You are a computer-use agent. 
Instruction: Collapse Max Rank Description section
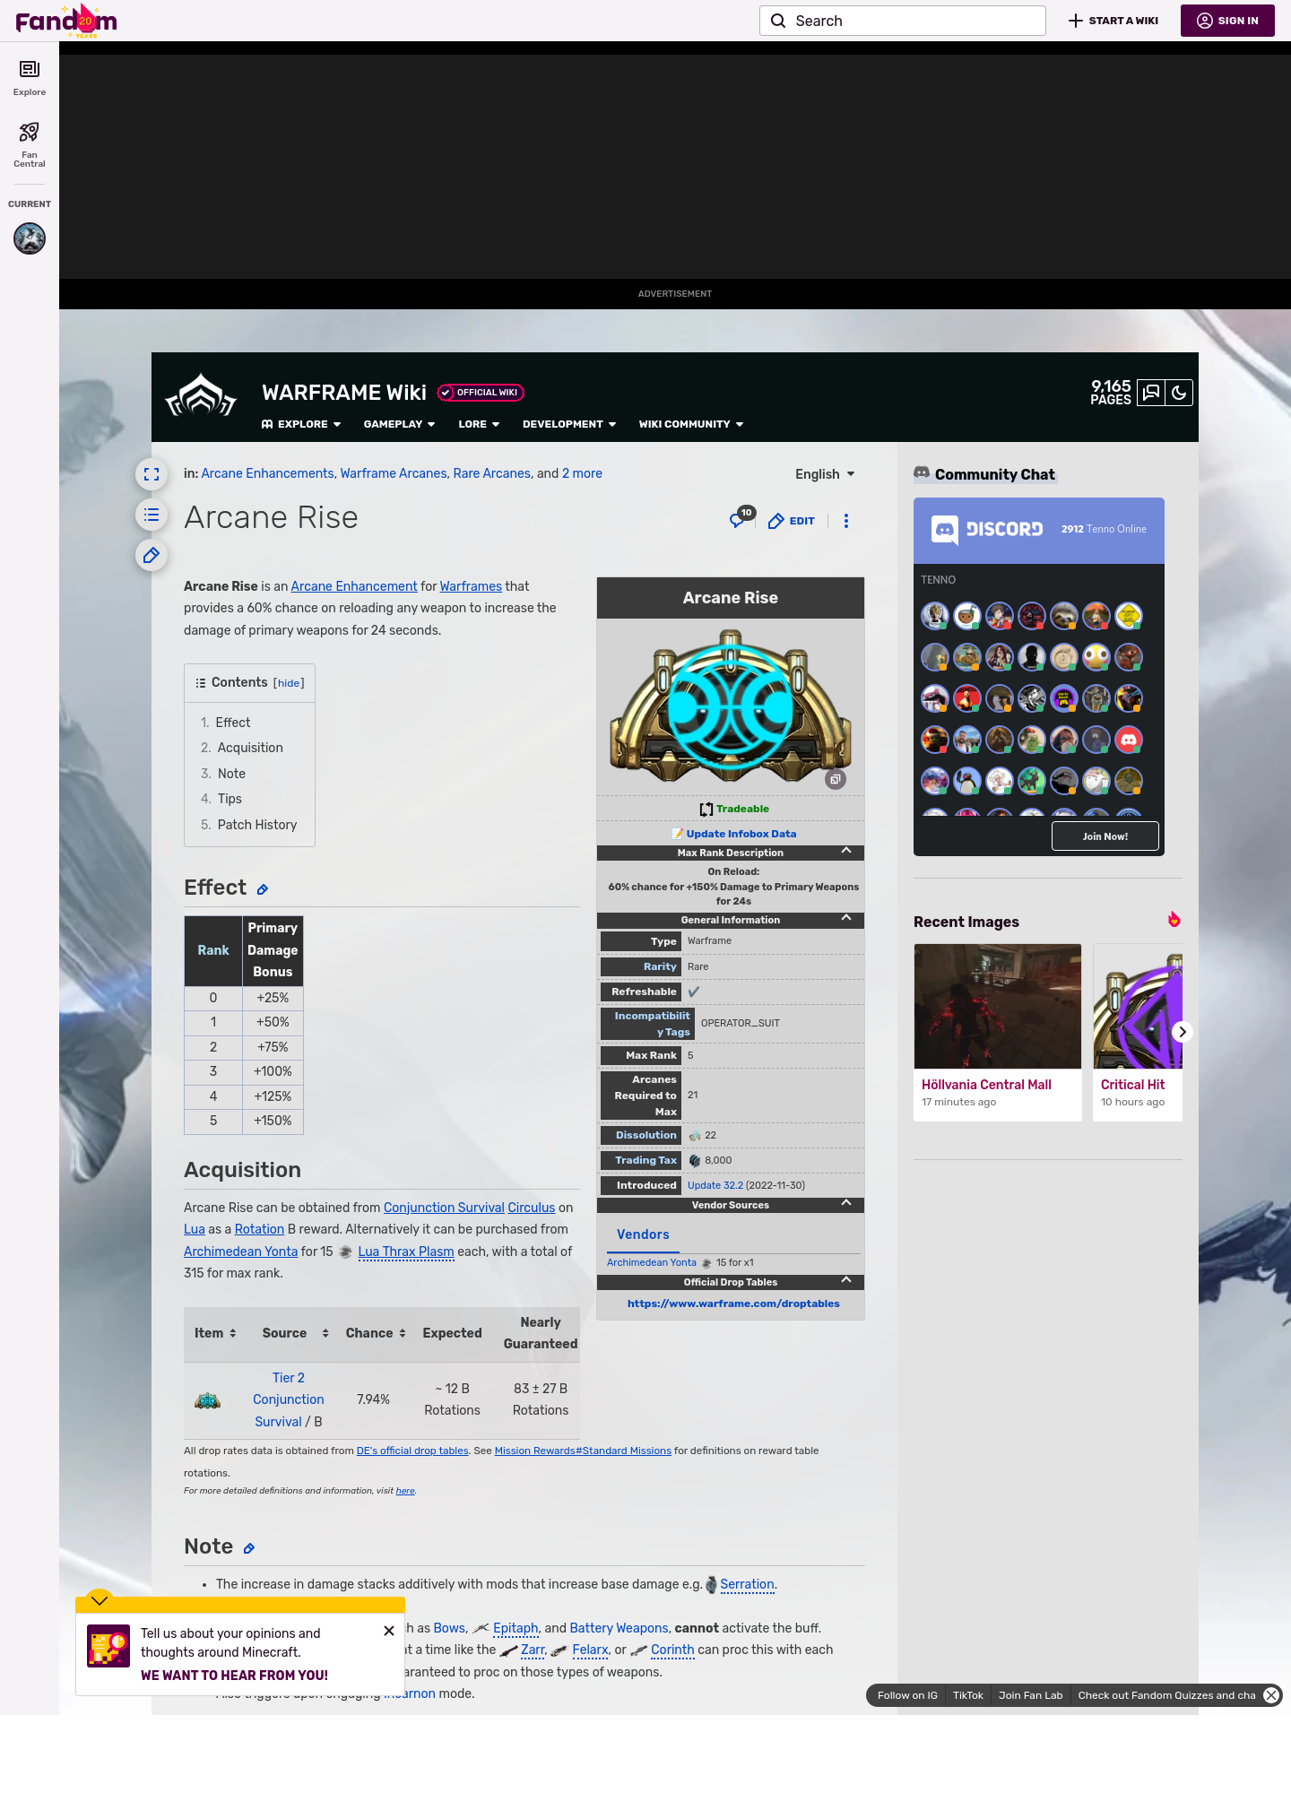tap(846, 851)
